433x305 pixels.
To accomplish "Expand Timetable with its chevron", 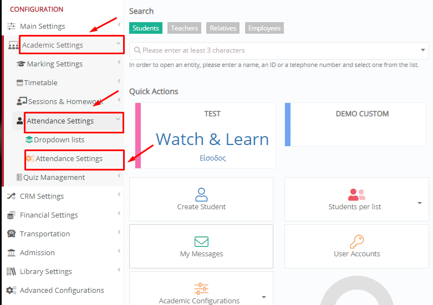I will [x=119, y=81].
